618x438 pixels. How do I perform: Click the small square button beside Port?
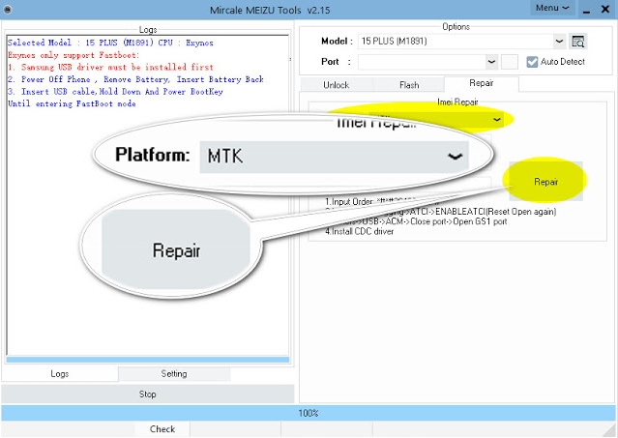pos(511,62)
